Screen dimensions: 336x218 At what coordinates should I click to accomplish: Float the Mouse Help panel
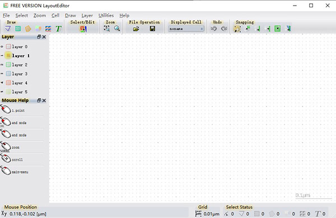39,100
